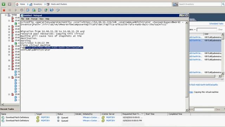The width and height of the screenshot is (225, 127).
Task: Click the Reset toolbar icon
Action: [x=22, y=10]
